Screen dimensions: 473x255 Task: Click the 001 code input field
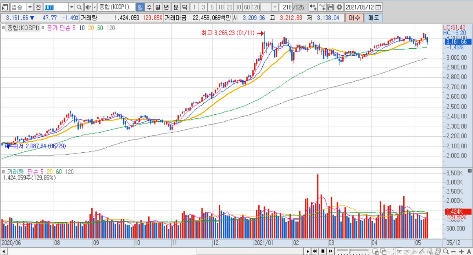click(56, 7)
